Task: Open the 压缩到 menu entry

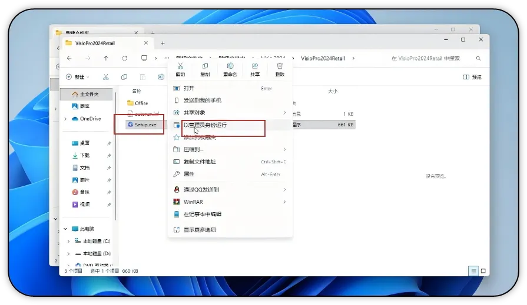Action: (230, 149)
